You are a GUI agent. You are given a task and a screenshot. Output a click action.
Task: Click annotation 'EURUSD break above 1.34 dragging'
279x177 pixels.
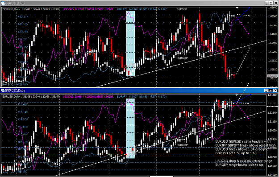tap(242, 149)
